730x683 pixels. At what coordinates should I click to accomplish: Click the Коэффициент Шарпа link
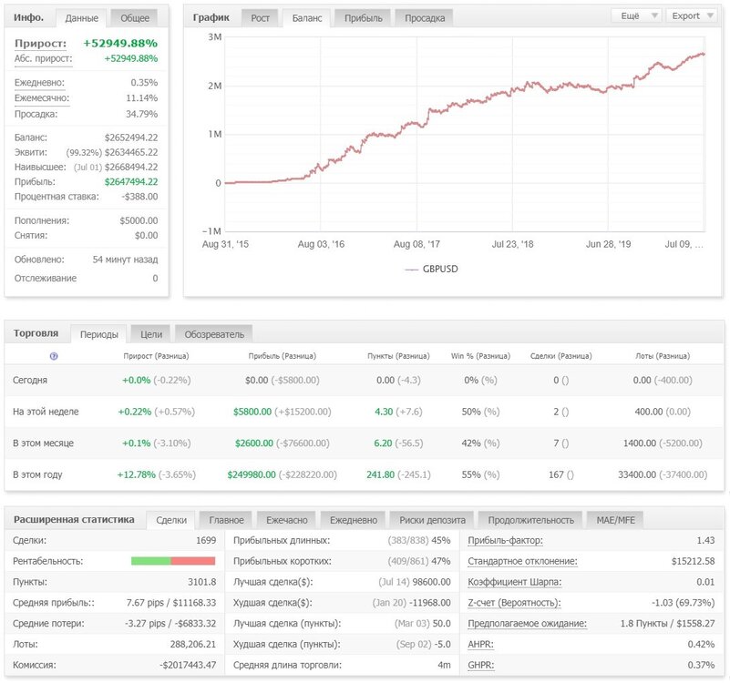514,582
